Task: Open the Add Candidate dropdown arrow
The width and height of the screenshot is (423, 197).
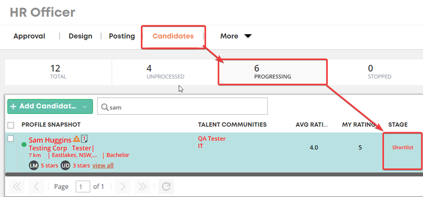Action: click(85, 106)
